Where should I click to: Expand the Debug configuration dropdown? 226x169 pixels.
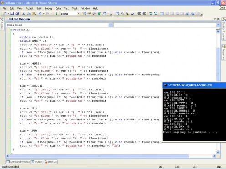tap(78, 14)
